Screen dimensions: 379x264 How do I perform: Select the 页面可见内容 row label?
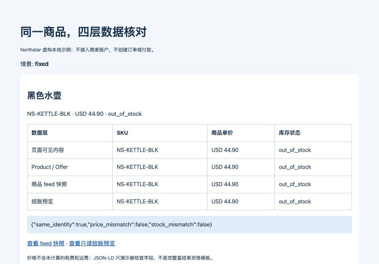click(x=48, y=150)
